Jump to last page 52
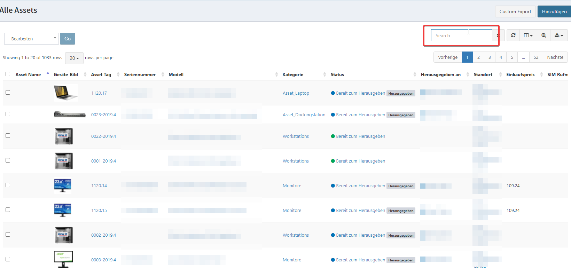Viewport: 571px width, 268px height. (x=536, y=57)
